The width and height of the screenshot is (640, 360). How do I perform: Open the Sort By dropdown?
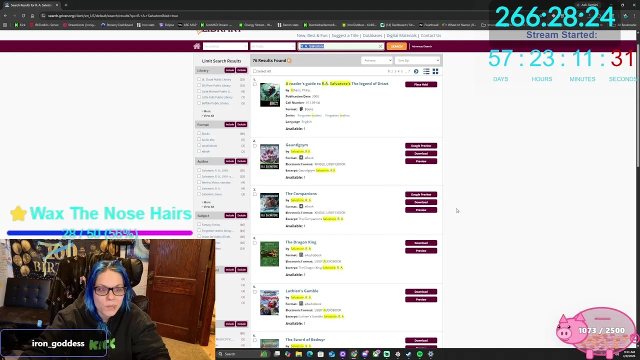pyautogui.click(x=417, y=60)
